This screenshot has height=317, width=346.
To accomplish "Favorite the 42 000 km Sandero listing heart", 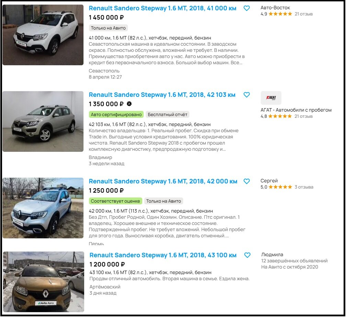I will tap(247, 181).
